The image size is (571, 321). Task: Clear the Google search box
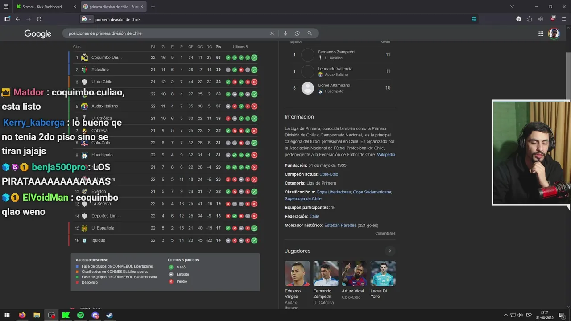[x=272, y=33]
